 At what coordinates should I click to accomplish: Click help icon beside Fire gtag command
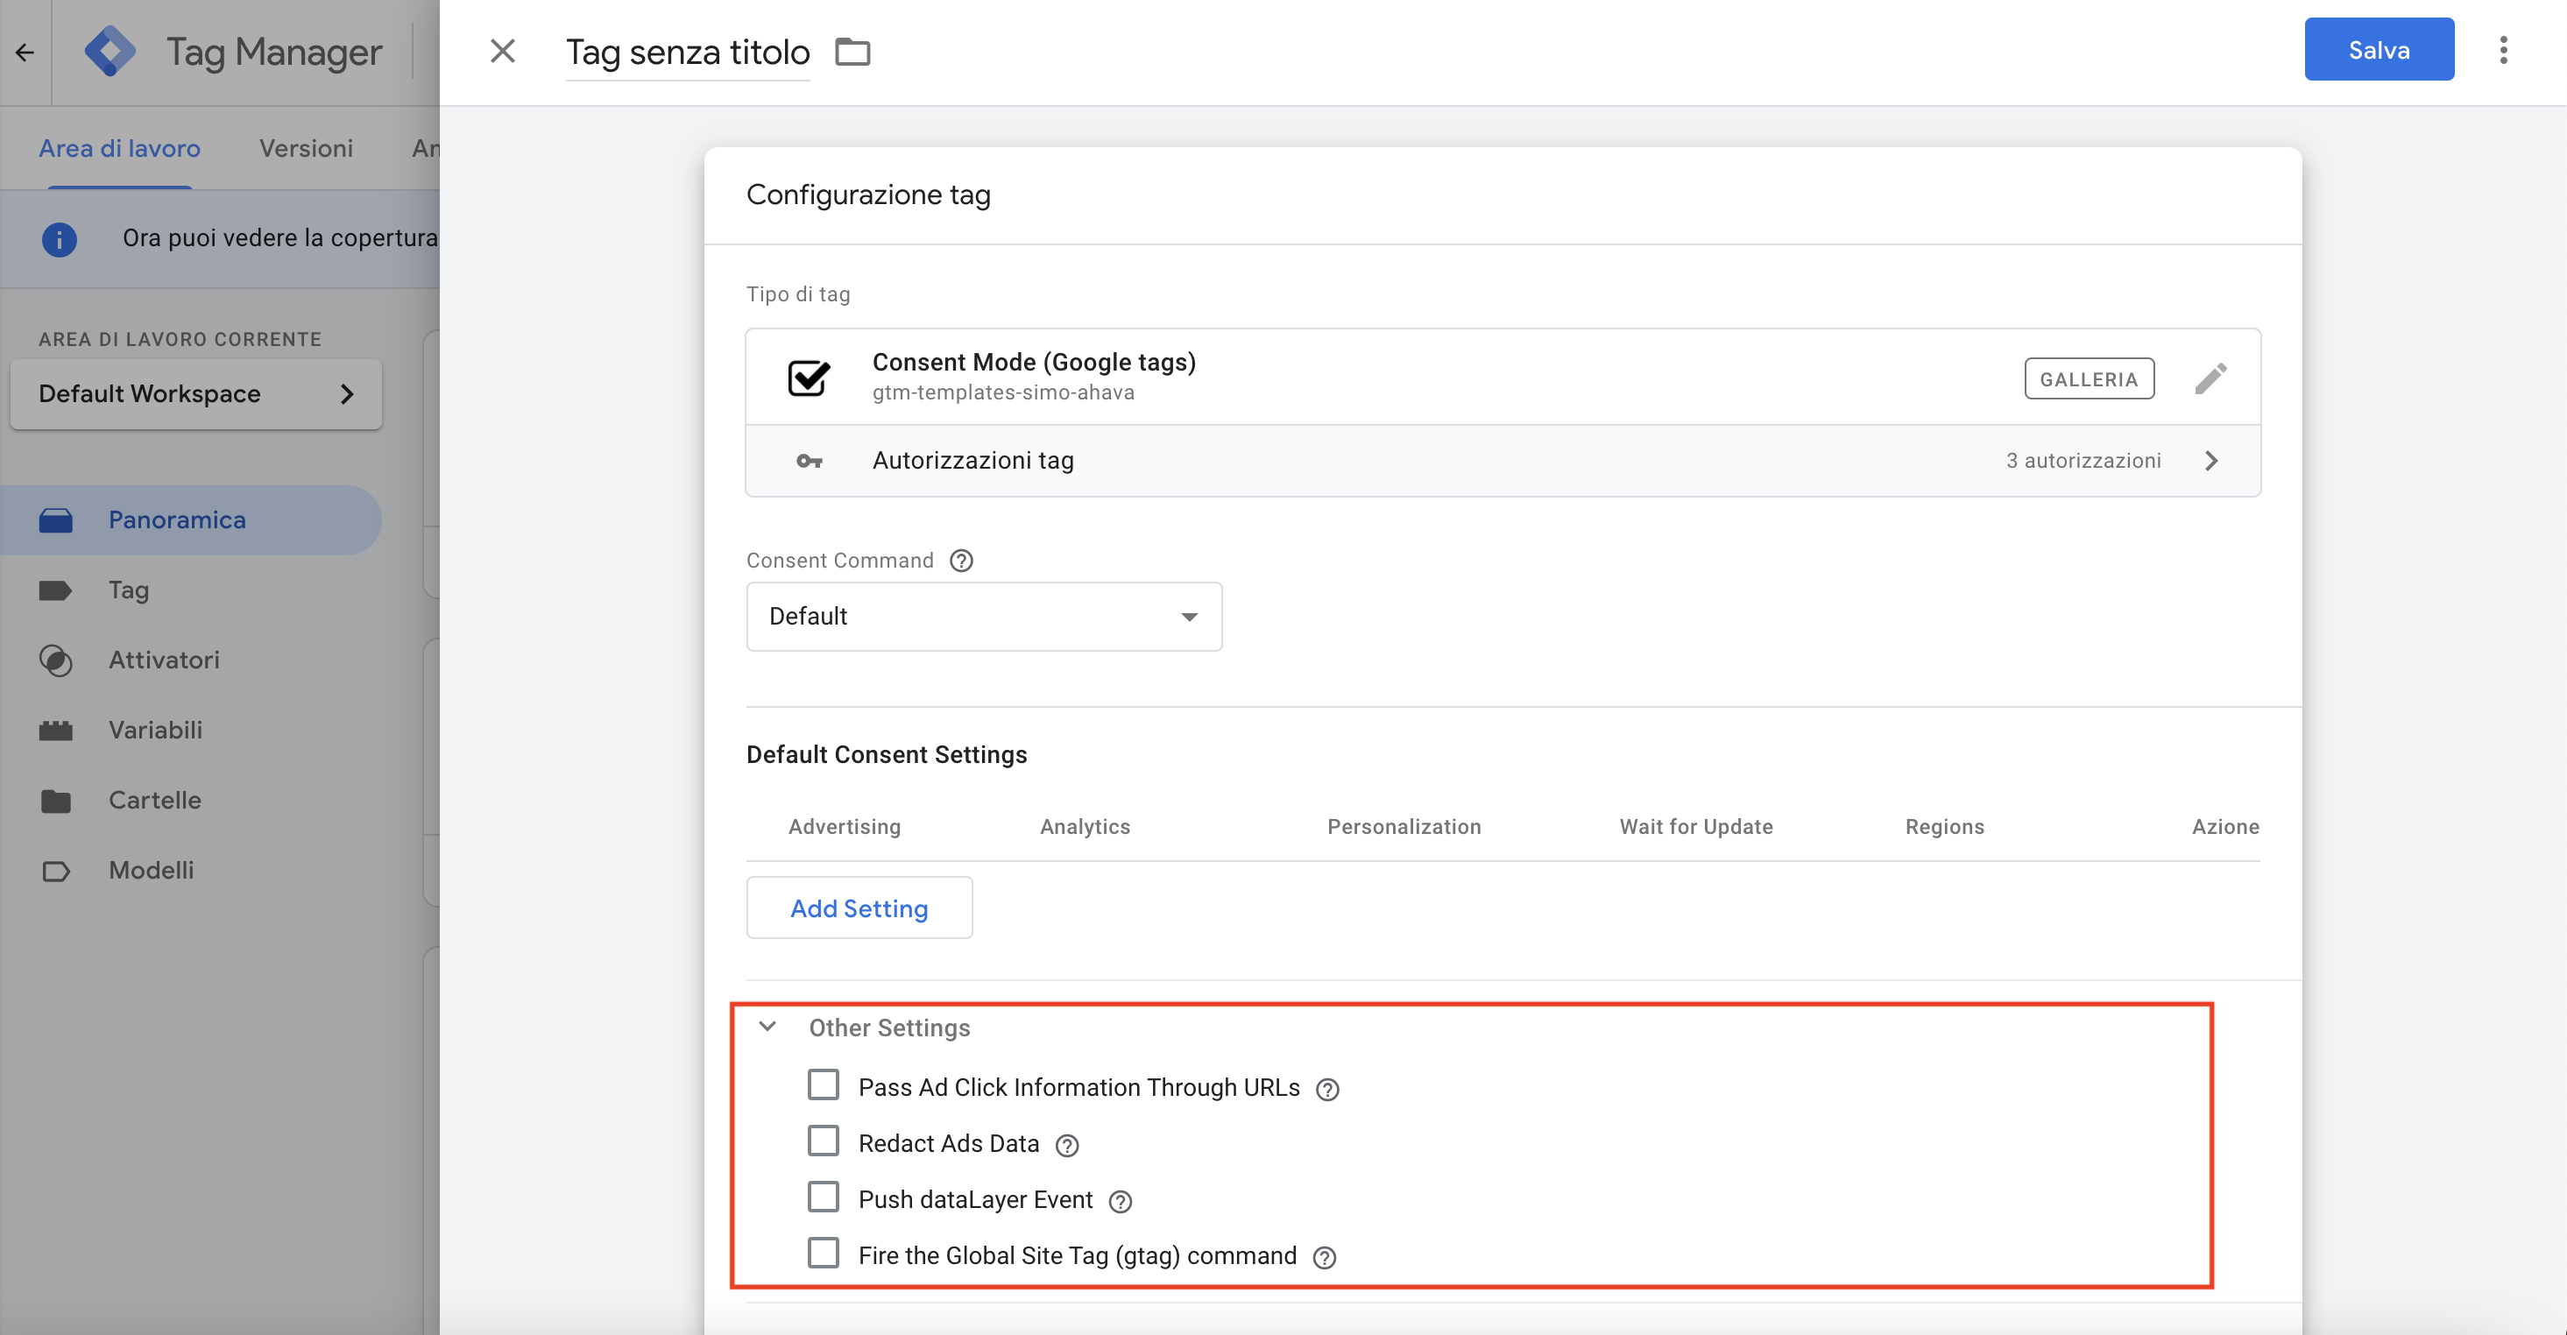click(1323, 1257)
